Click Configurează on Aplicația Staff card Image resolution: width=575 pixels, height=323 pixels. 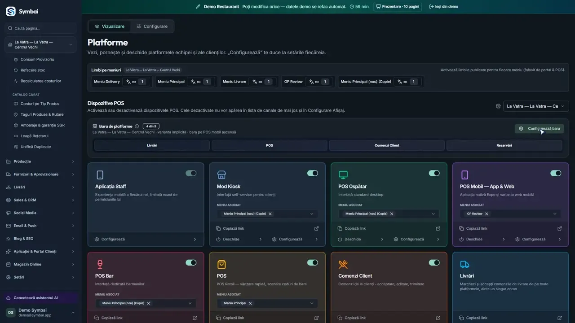pyautogui.click(x=146, y=239)
